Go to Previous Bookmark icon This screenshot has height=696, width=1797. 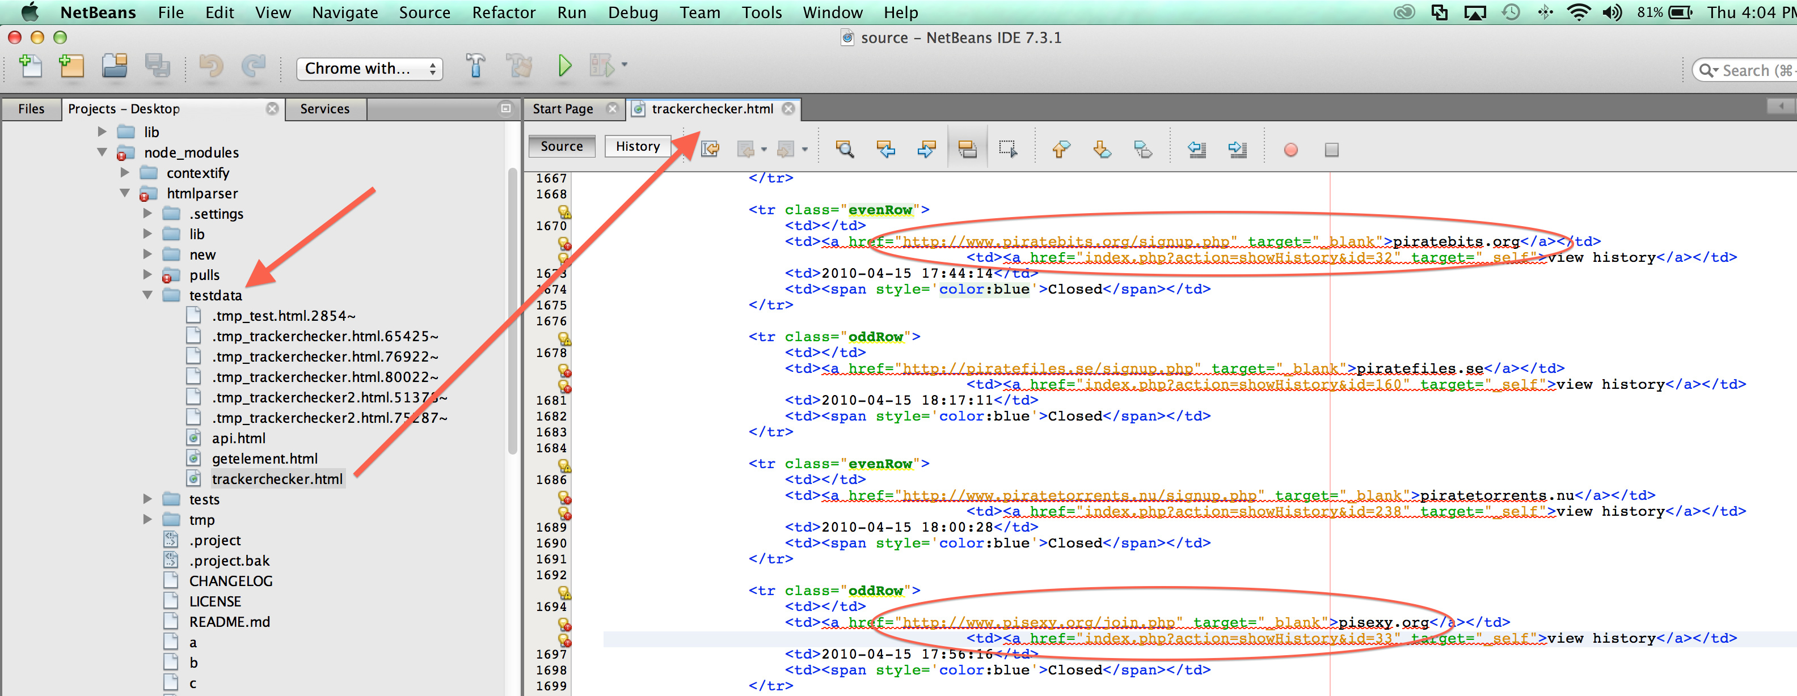tap(1061, 149)
